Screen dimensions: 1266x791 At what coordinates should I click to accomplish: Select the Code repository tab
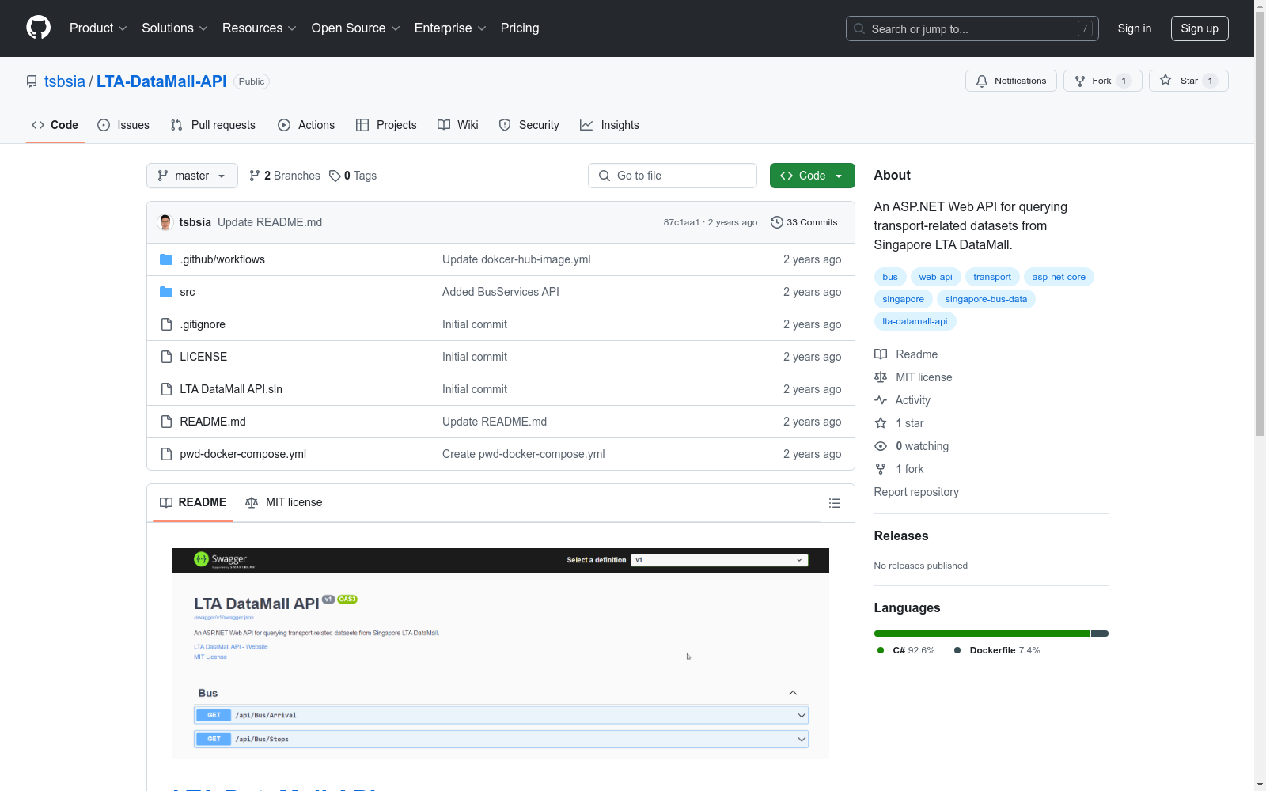[x=55, y=125]
